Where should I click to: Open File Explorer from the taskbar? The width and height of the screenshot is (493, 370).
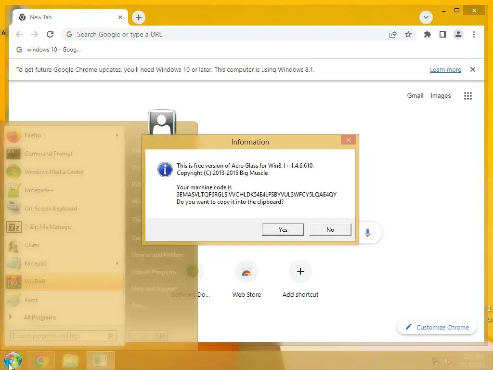tap(70, 360)
